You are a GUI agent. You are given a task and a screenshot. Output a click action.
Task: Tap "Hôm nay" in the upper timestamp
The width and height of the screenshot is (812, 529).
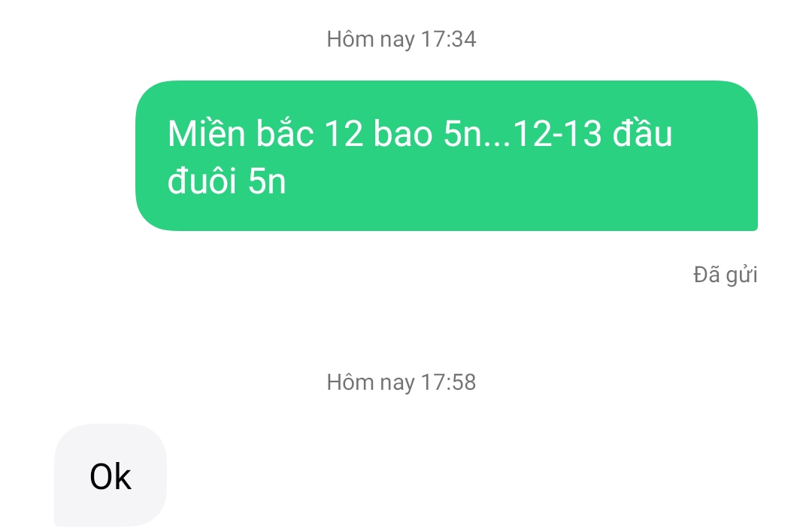[x=371, y=40]
